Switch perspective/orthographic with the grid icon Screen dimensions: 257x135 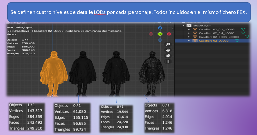(x=168, y=62)
